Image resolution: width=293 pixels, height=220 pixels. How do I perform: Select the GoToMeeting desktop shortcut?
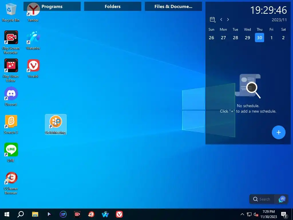[x=56, y=124]
